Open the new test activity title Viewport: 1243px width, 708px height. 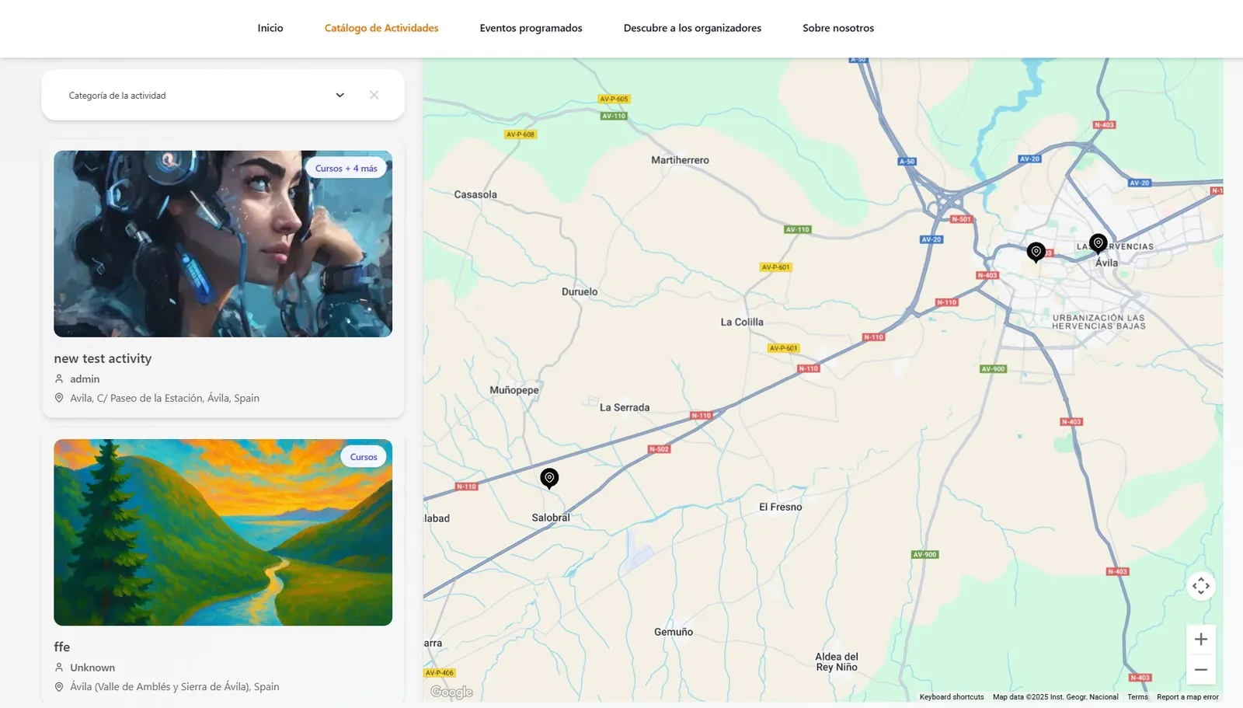click(103, 358)
